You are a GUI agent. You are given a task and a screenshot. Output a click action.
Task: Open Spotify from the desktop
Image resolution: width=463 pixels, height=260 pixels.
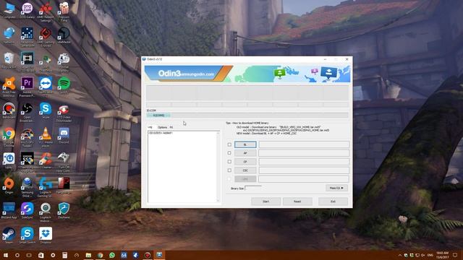tap(64, 86)
